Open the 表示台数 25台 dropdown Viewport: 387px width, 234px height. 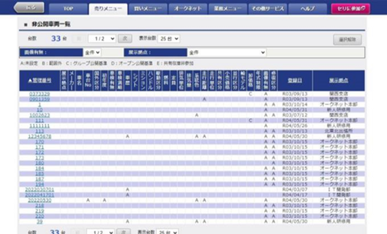point(169,39)
